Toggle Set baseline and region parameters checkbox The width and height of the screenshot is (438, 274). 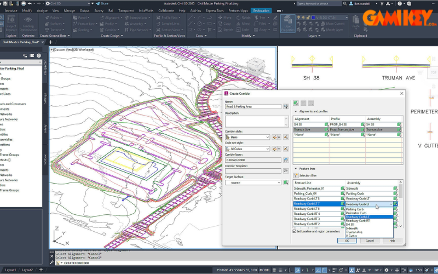tap(295, 231)
